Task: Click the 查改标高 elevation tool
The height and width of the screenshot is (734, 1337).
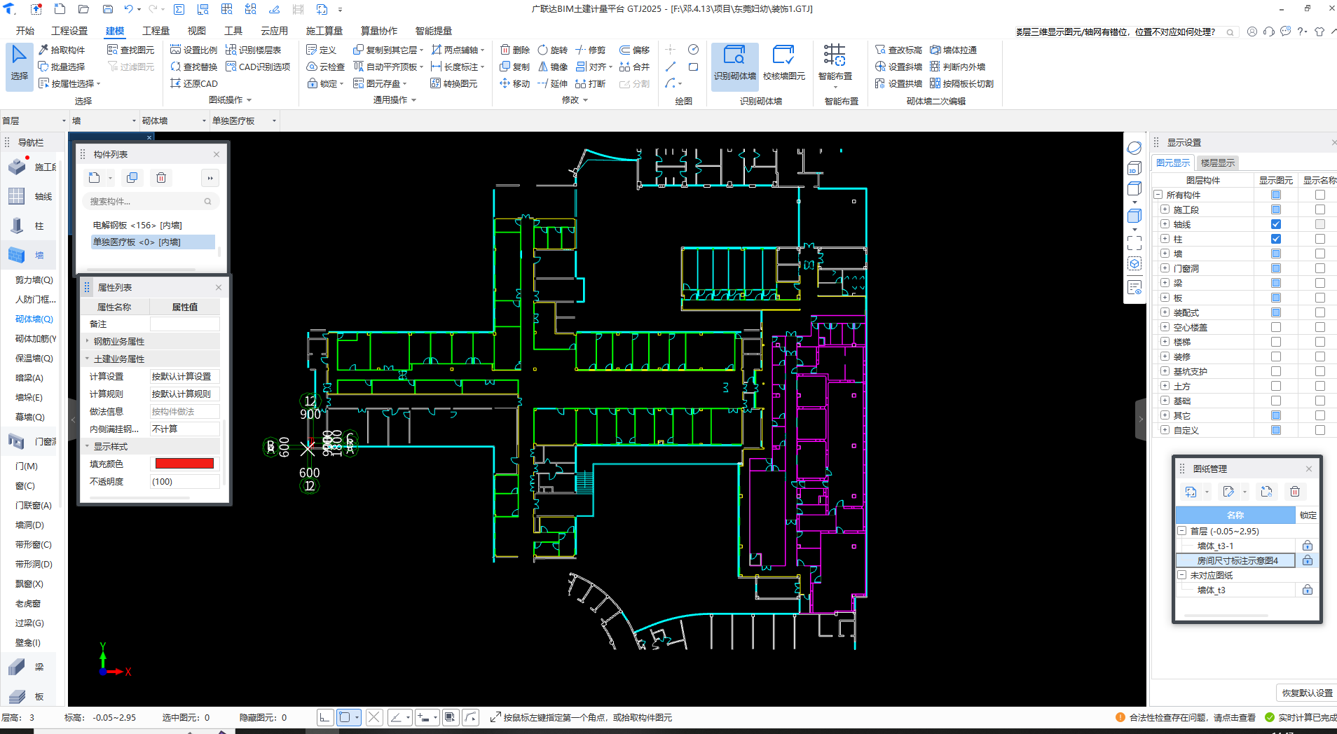Action: [898, 50]
